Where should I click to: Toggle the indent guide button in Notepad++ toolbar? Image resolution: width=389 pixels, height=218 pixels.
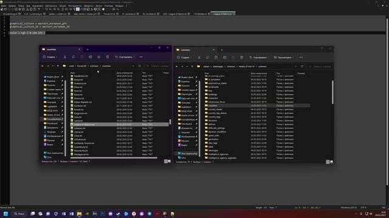(x=78, y=9)
